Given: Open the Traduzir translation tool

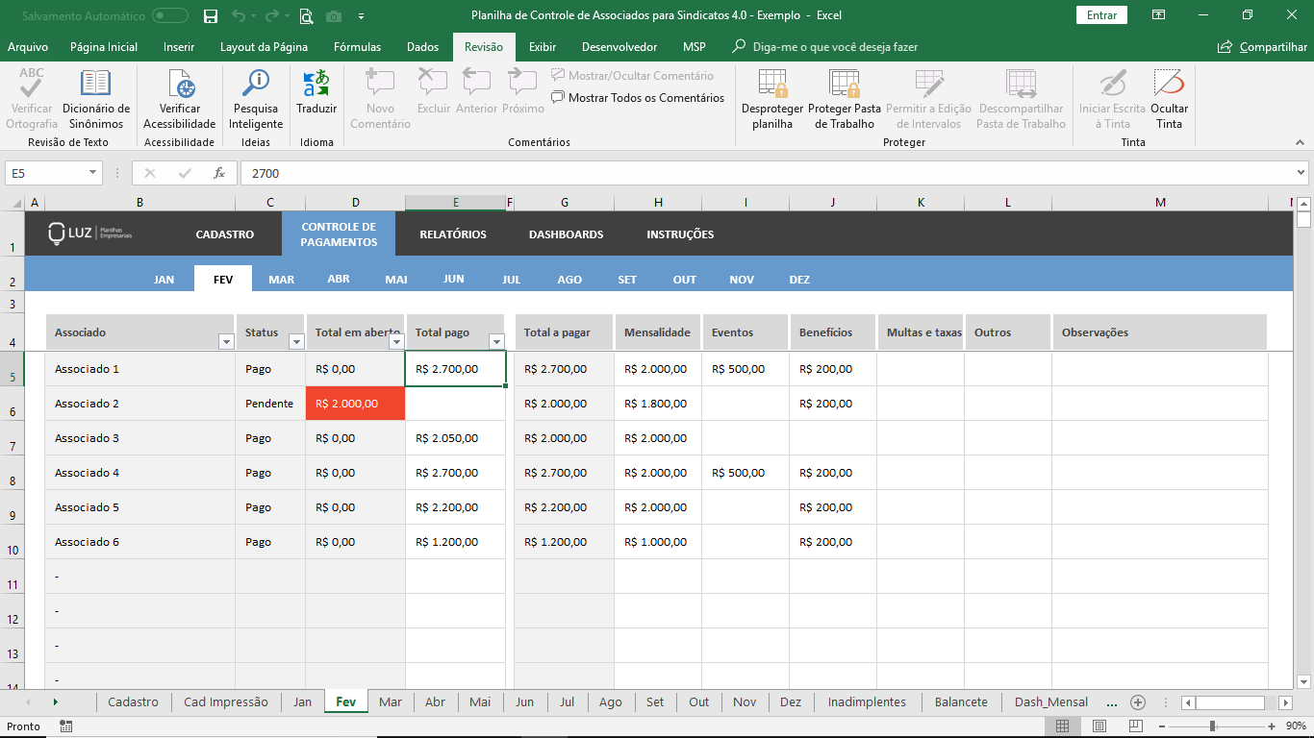Looking at the screenshot, I should pos(316,85).
